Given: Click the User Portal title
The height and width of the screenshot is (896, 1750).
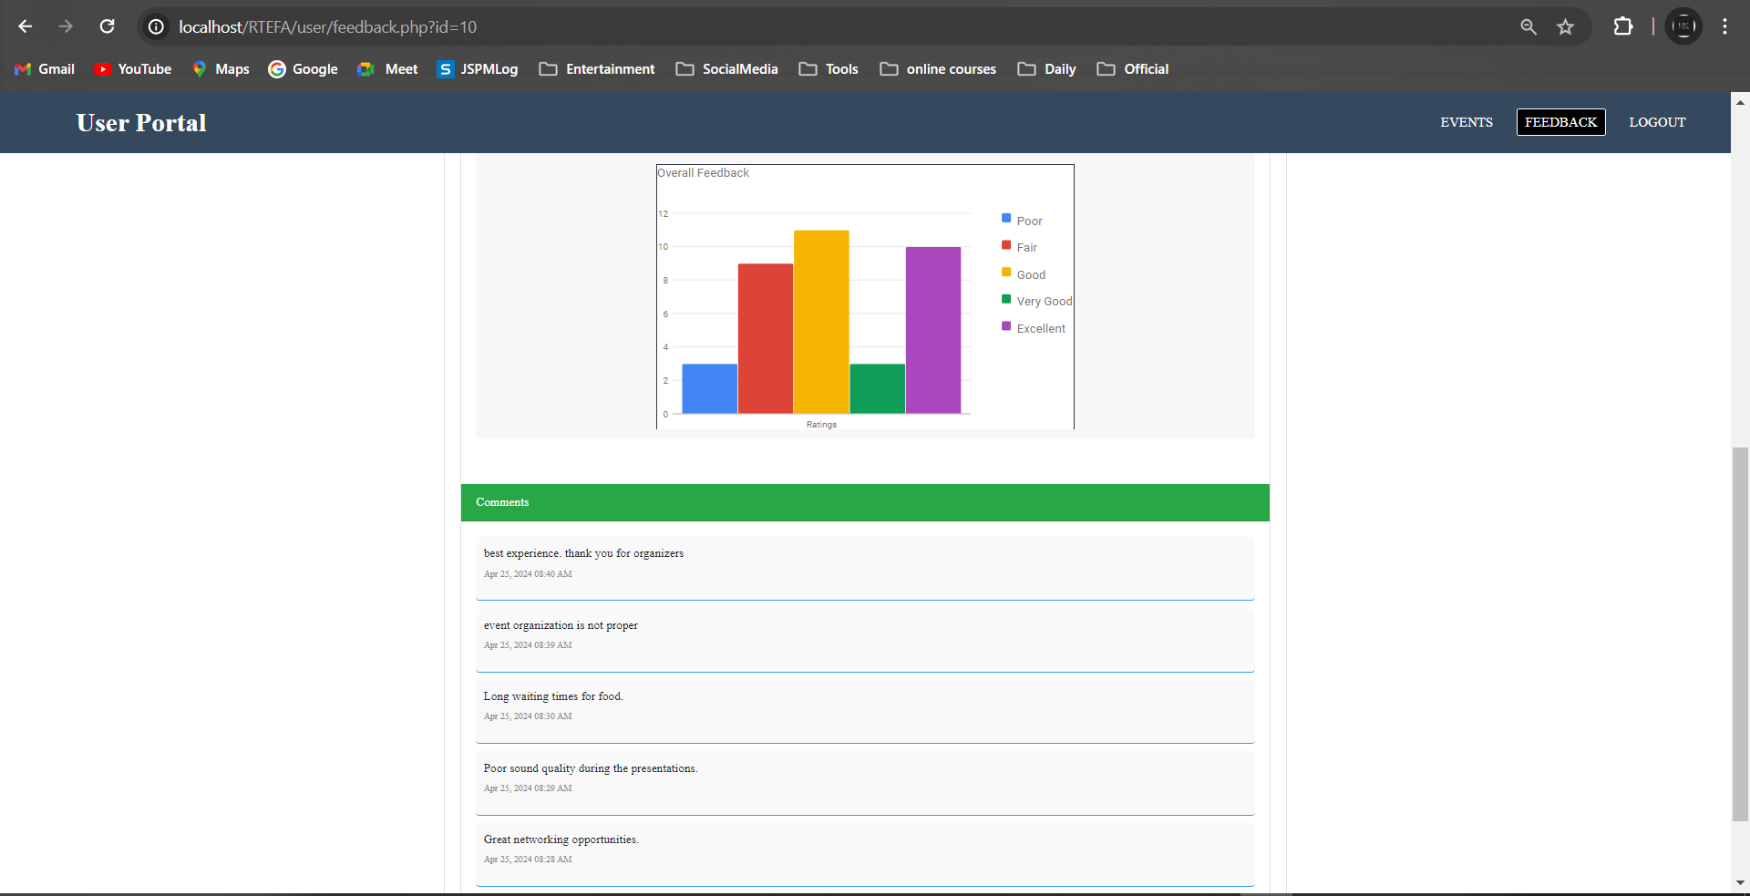Looking at the screenshot, I should pyautogui.click(x=141, y=123).
